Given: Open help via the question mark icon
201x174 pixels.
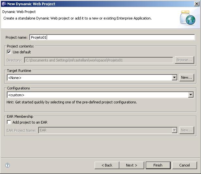Looking at the screenshot, I should click(x=8, y=165).
